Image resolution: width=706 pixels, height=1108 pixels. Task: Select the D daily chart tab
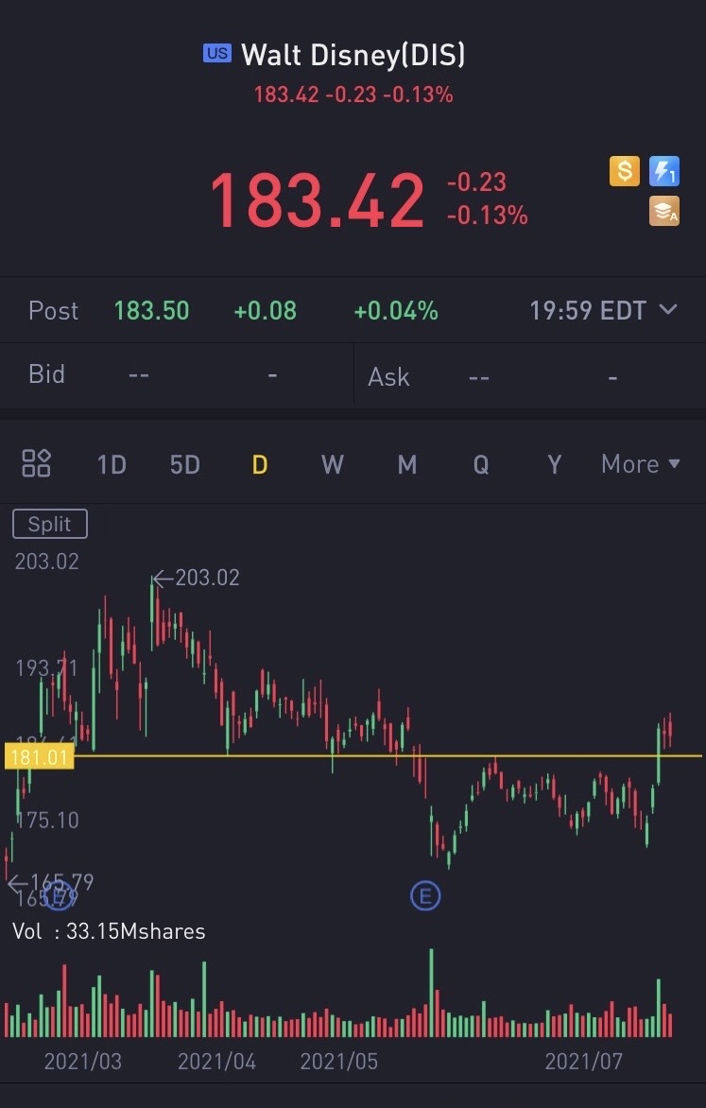(260, 465)
